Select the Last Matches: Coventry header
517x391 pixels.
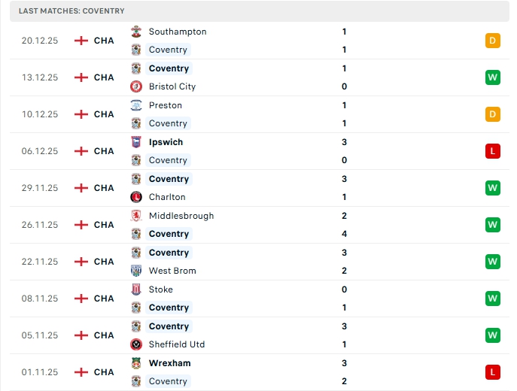tap(72, 11)
